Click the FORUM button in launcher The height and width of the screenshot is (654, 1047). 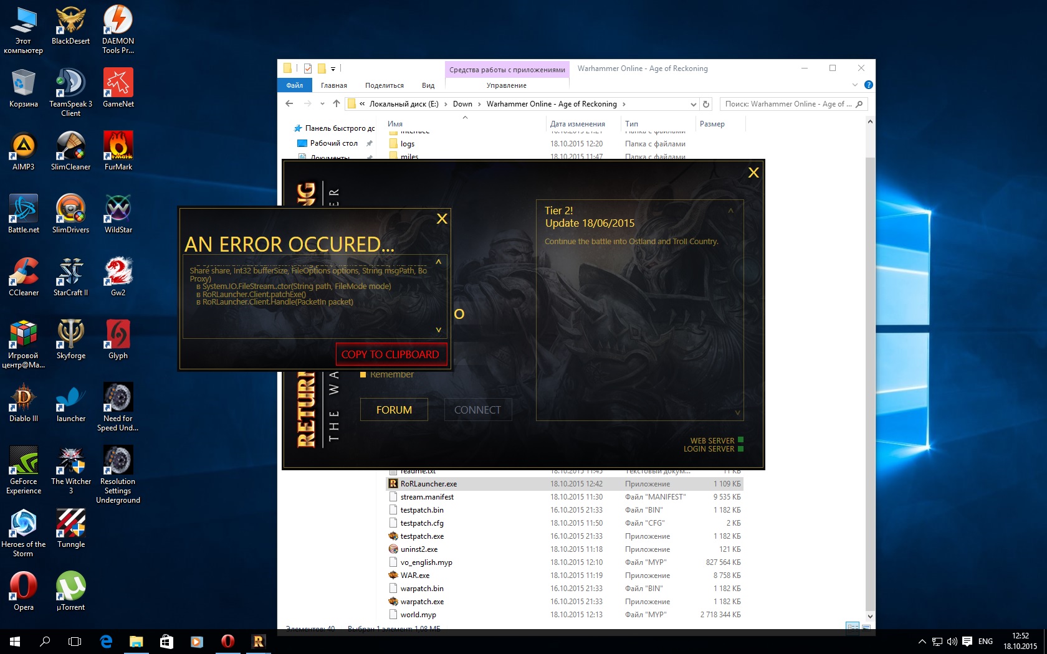[394, 410]
